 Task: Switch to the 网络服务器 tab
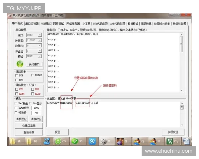[x=73, y=24]
